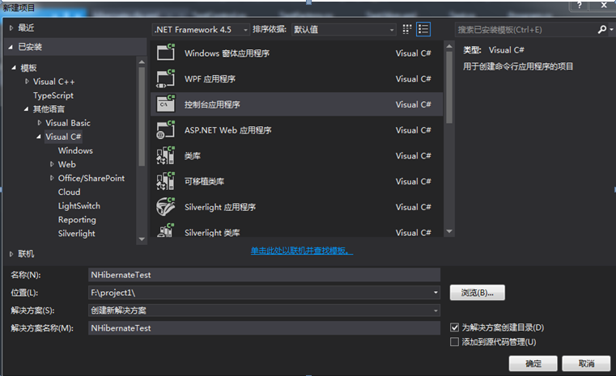The width and height of the screenshot is (616, 376).
Task: Switch to list view layout
Action: 423,29
